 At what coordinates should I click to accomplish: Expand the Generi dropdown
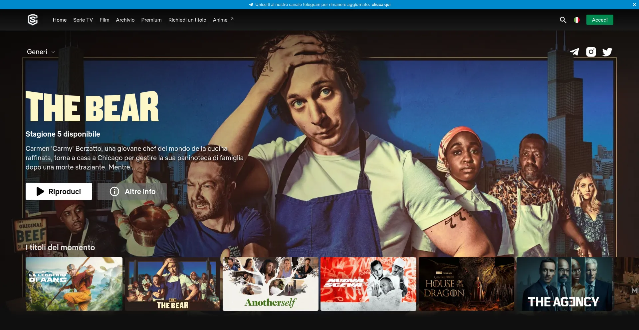41,52
